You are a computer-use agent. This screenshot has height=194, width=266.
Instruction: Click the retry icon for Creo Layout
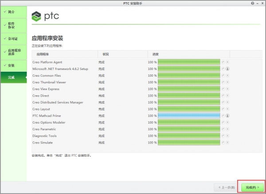pos(223,109)
